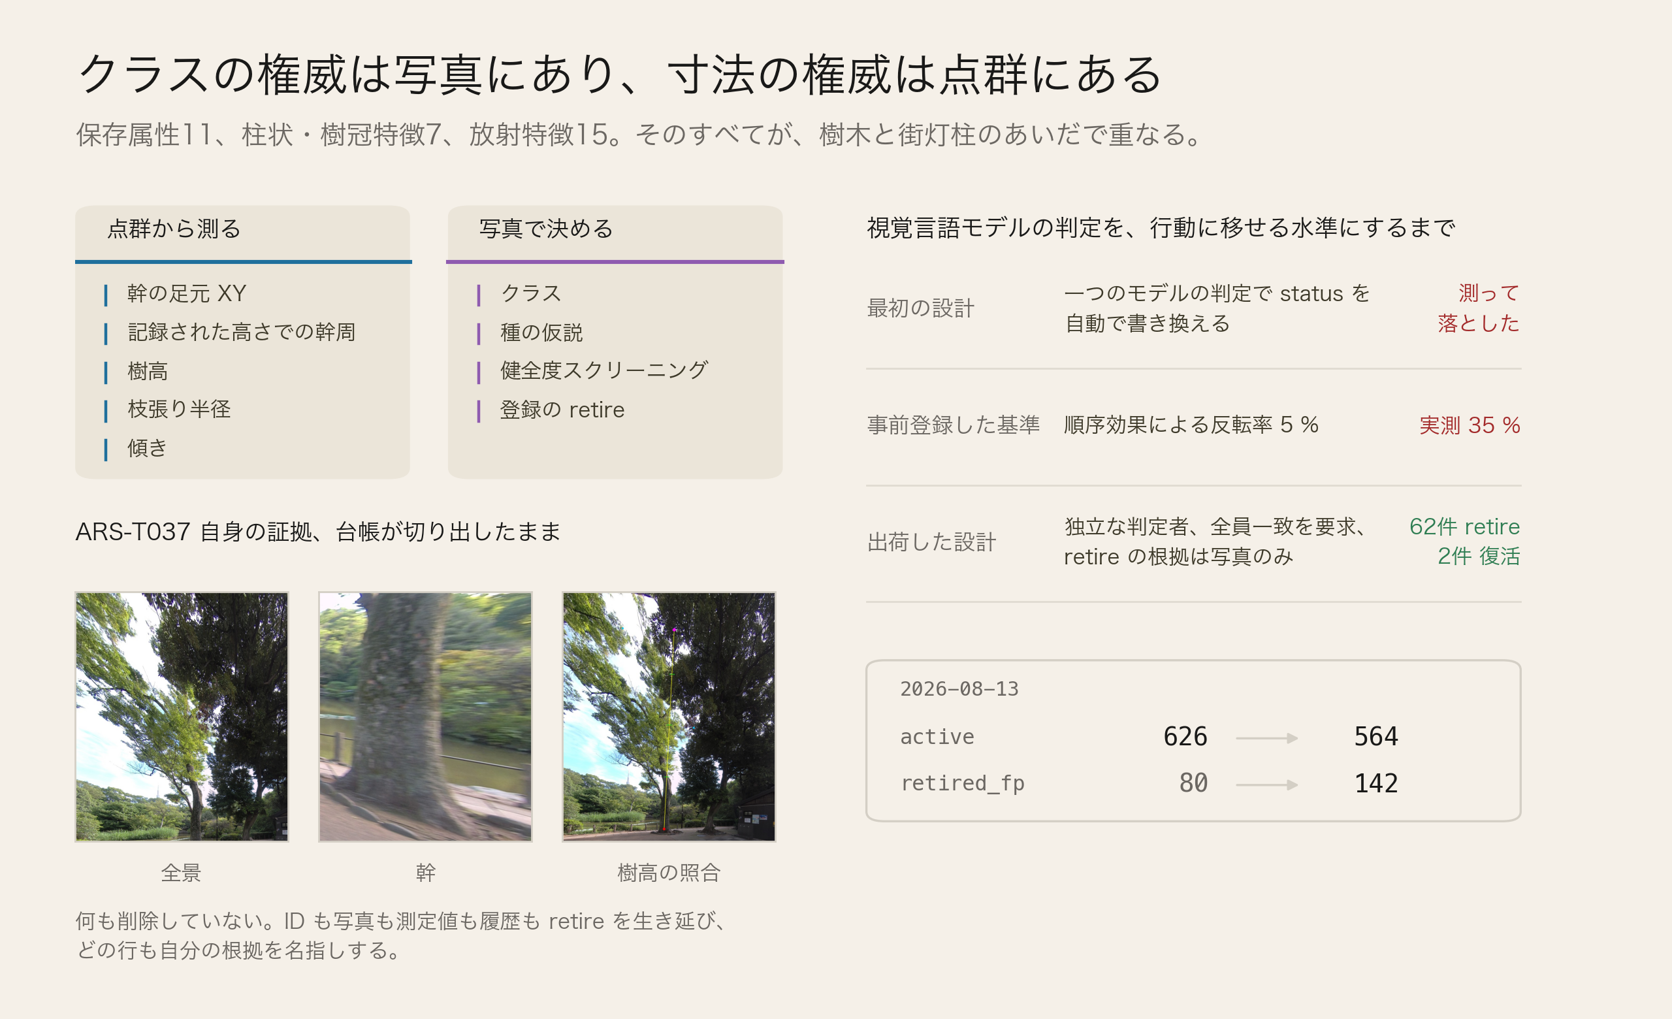Click the red value 実測 35 %
The image size is (1672, 1019).
click(1470, 425)
